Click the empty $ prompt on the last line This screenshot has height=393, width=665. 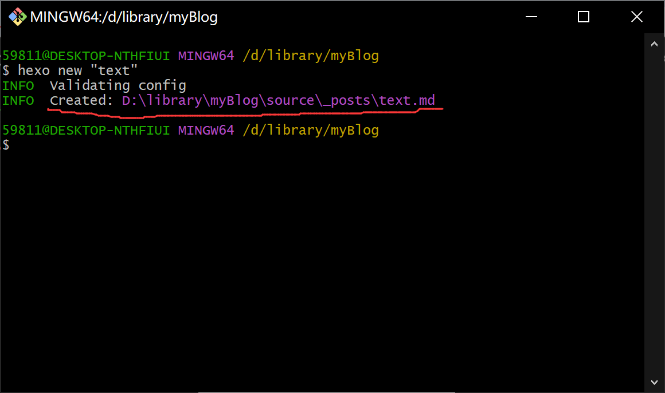6,145
